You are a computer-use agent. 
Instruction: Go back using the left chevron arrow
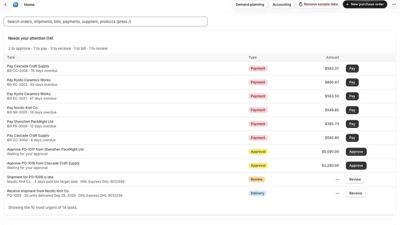click(5, 4)
